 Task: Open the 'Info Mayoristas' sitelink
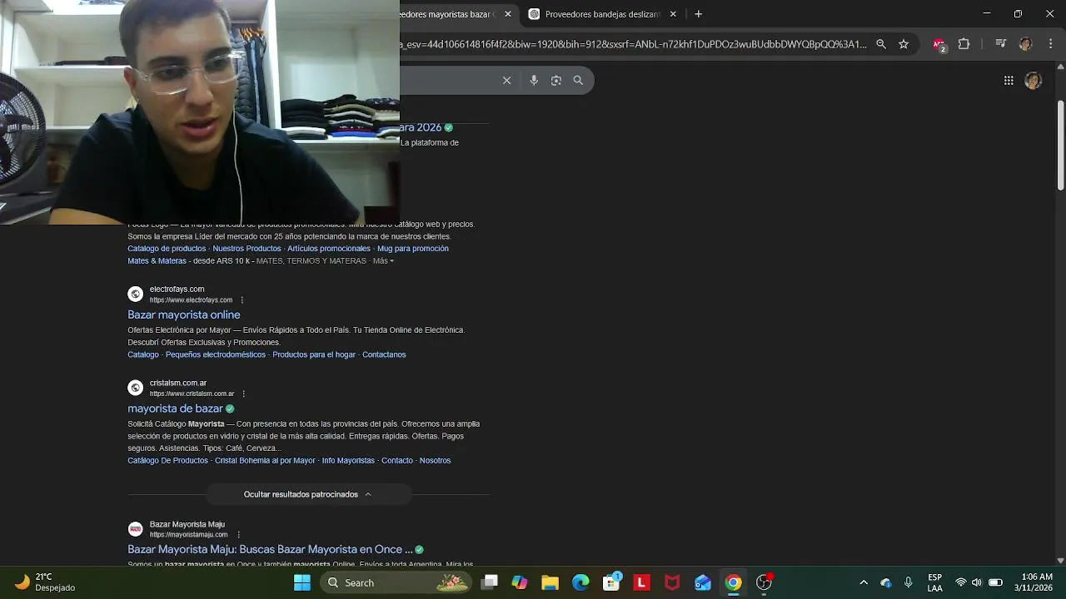click(x=348, y=461)
